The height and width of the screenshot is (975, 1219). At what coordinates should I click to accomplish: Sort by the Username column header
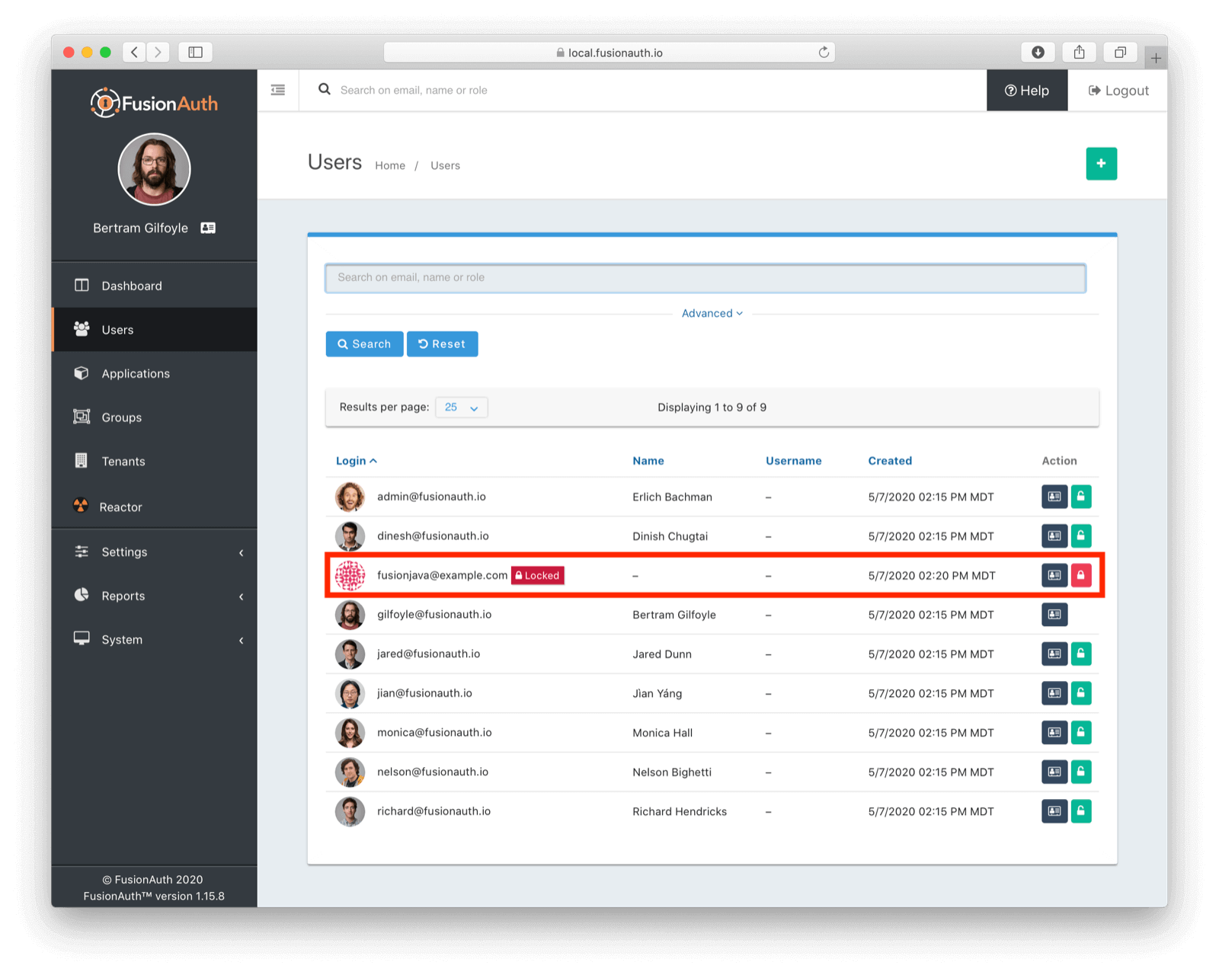point(794,461)
